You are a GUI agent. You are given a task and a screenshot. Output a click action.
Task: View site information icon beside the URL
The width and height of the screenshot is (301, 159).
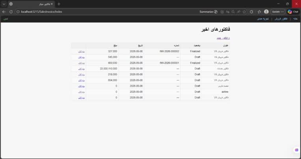pos(18,12)
